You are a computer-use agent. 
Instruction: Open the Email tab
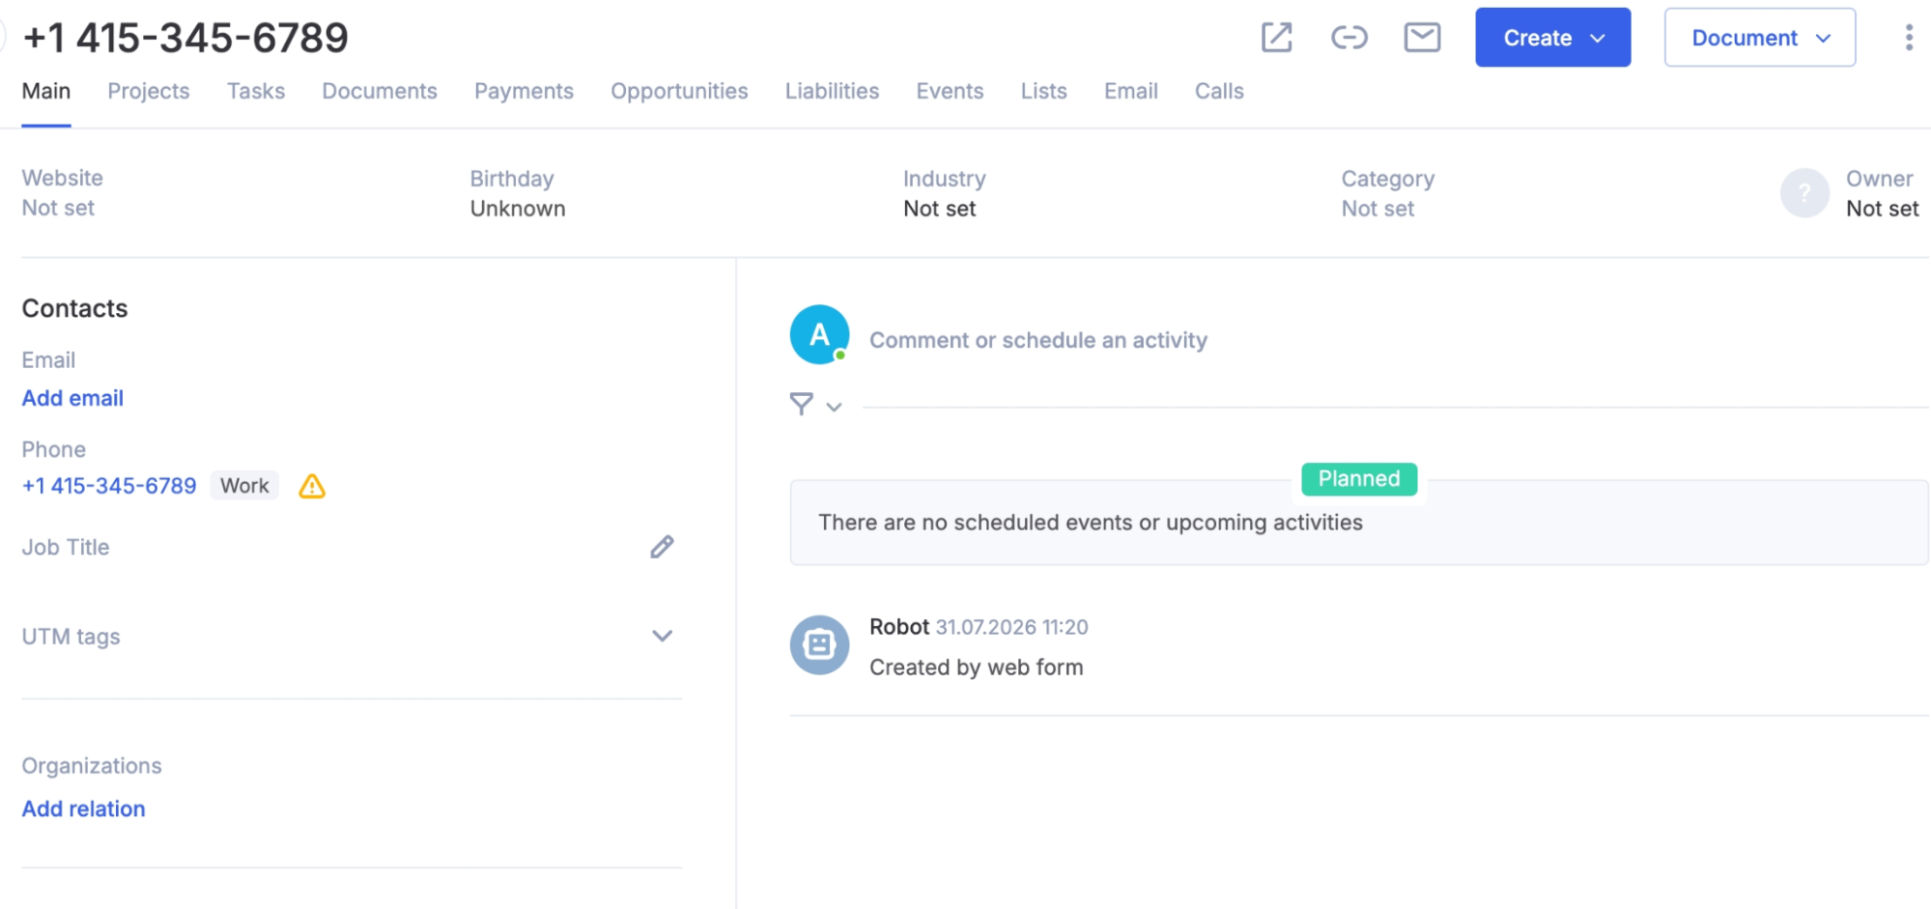1130,91
